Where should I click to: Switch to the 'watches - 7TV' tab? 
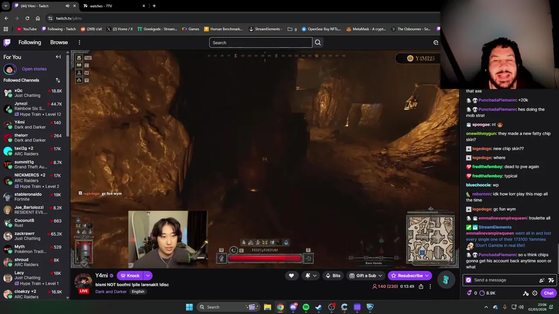[x=114, y=6]
